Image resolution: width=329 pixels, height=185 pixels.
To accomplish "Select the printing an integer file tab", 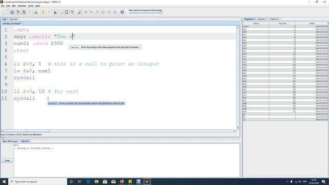I will [x=12, y=24].
